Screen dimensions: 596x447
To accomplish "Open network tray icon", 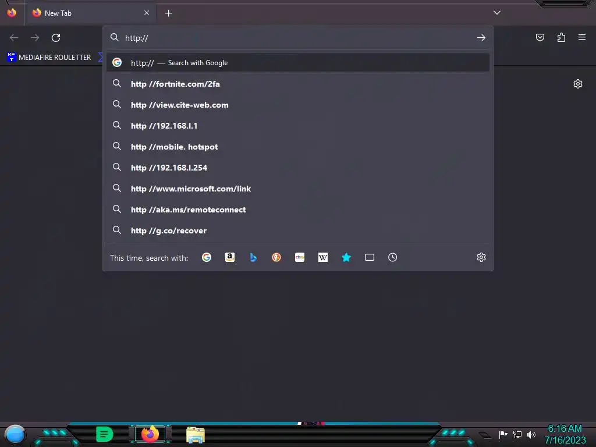I will [x=517, y=434].
